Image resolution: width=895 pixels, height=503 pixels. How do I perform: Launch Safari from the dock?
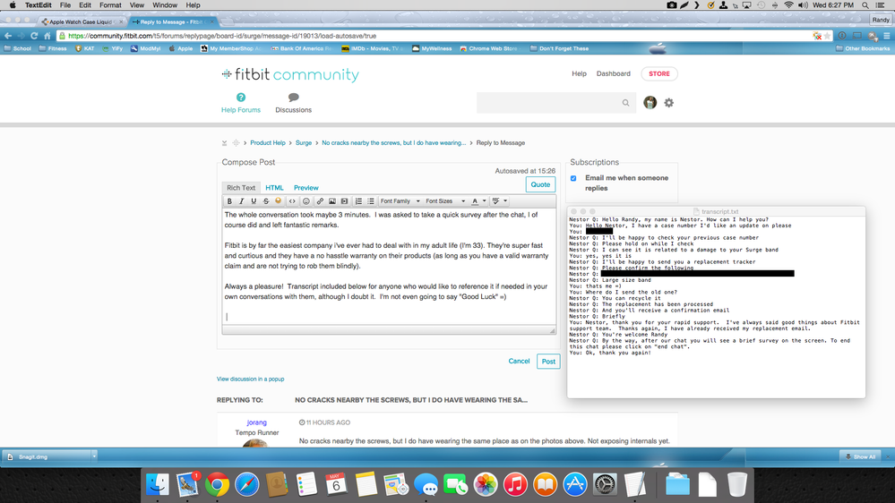[246, 485]
